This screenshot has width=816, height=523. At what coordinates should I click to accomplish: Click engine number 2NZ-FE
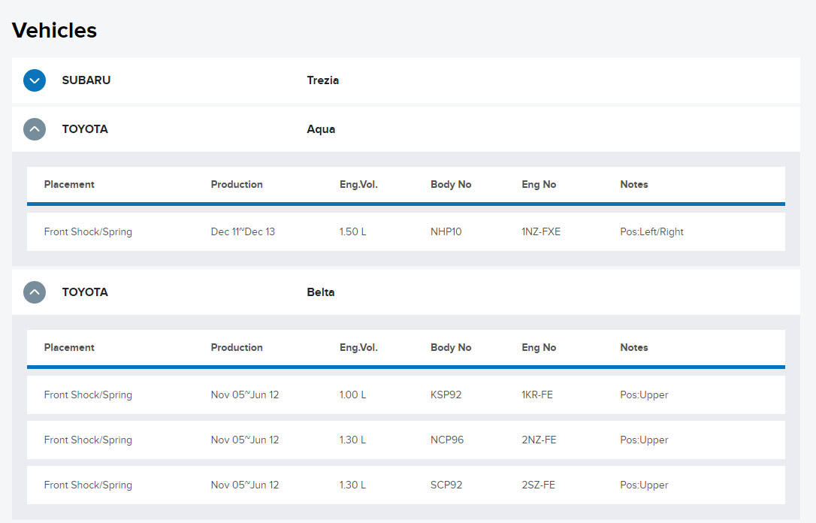pos(539,440)
